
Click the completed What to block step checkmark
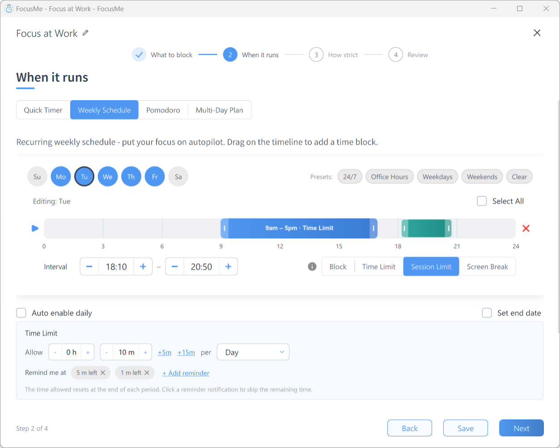pyautogui.click(x=139, y=55)
